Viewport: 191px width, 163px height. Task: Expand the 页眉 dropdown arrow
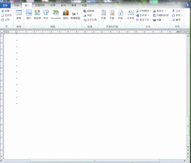point(103,22)
